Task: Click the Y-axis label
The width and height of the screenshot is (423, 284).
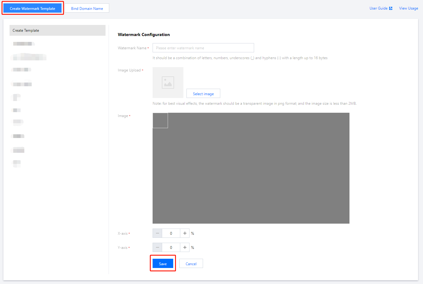Action: tap(123, 248)
